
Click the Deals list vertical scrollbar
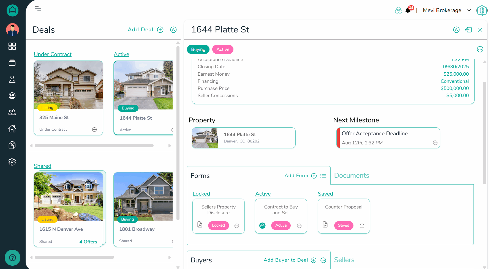tap(178, 133)
